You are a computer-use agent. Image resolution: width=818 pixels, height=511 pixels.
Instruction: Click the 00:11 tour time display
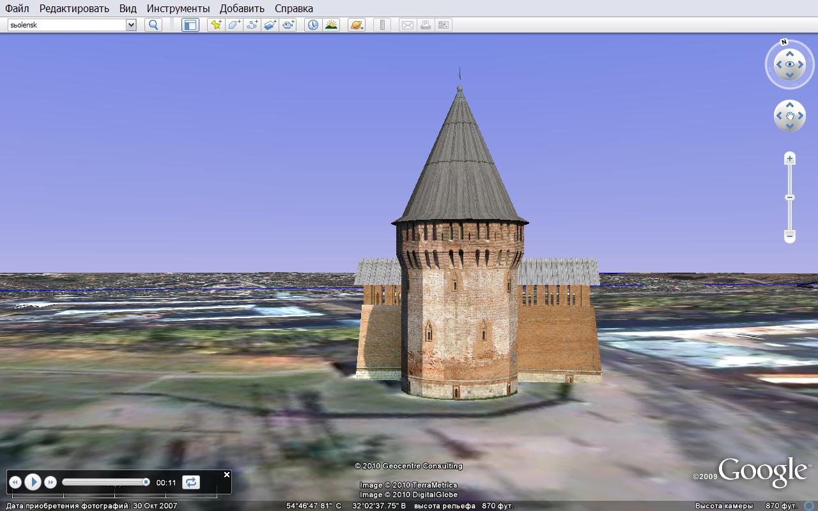166,483
